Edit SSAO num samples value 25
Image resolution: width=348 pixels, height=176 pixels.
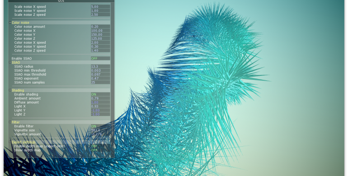coord(100,83)
